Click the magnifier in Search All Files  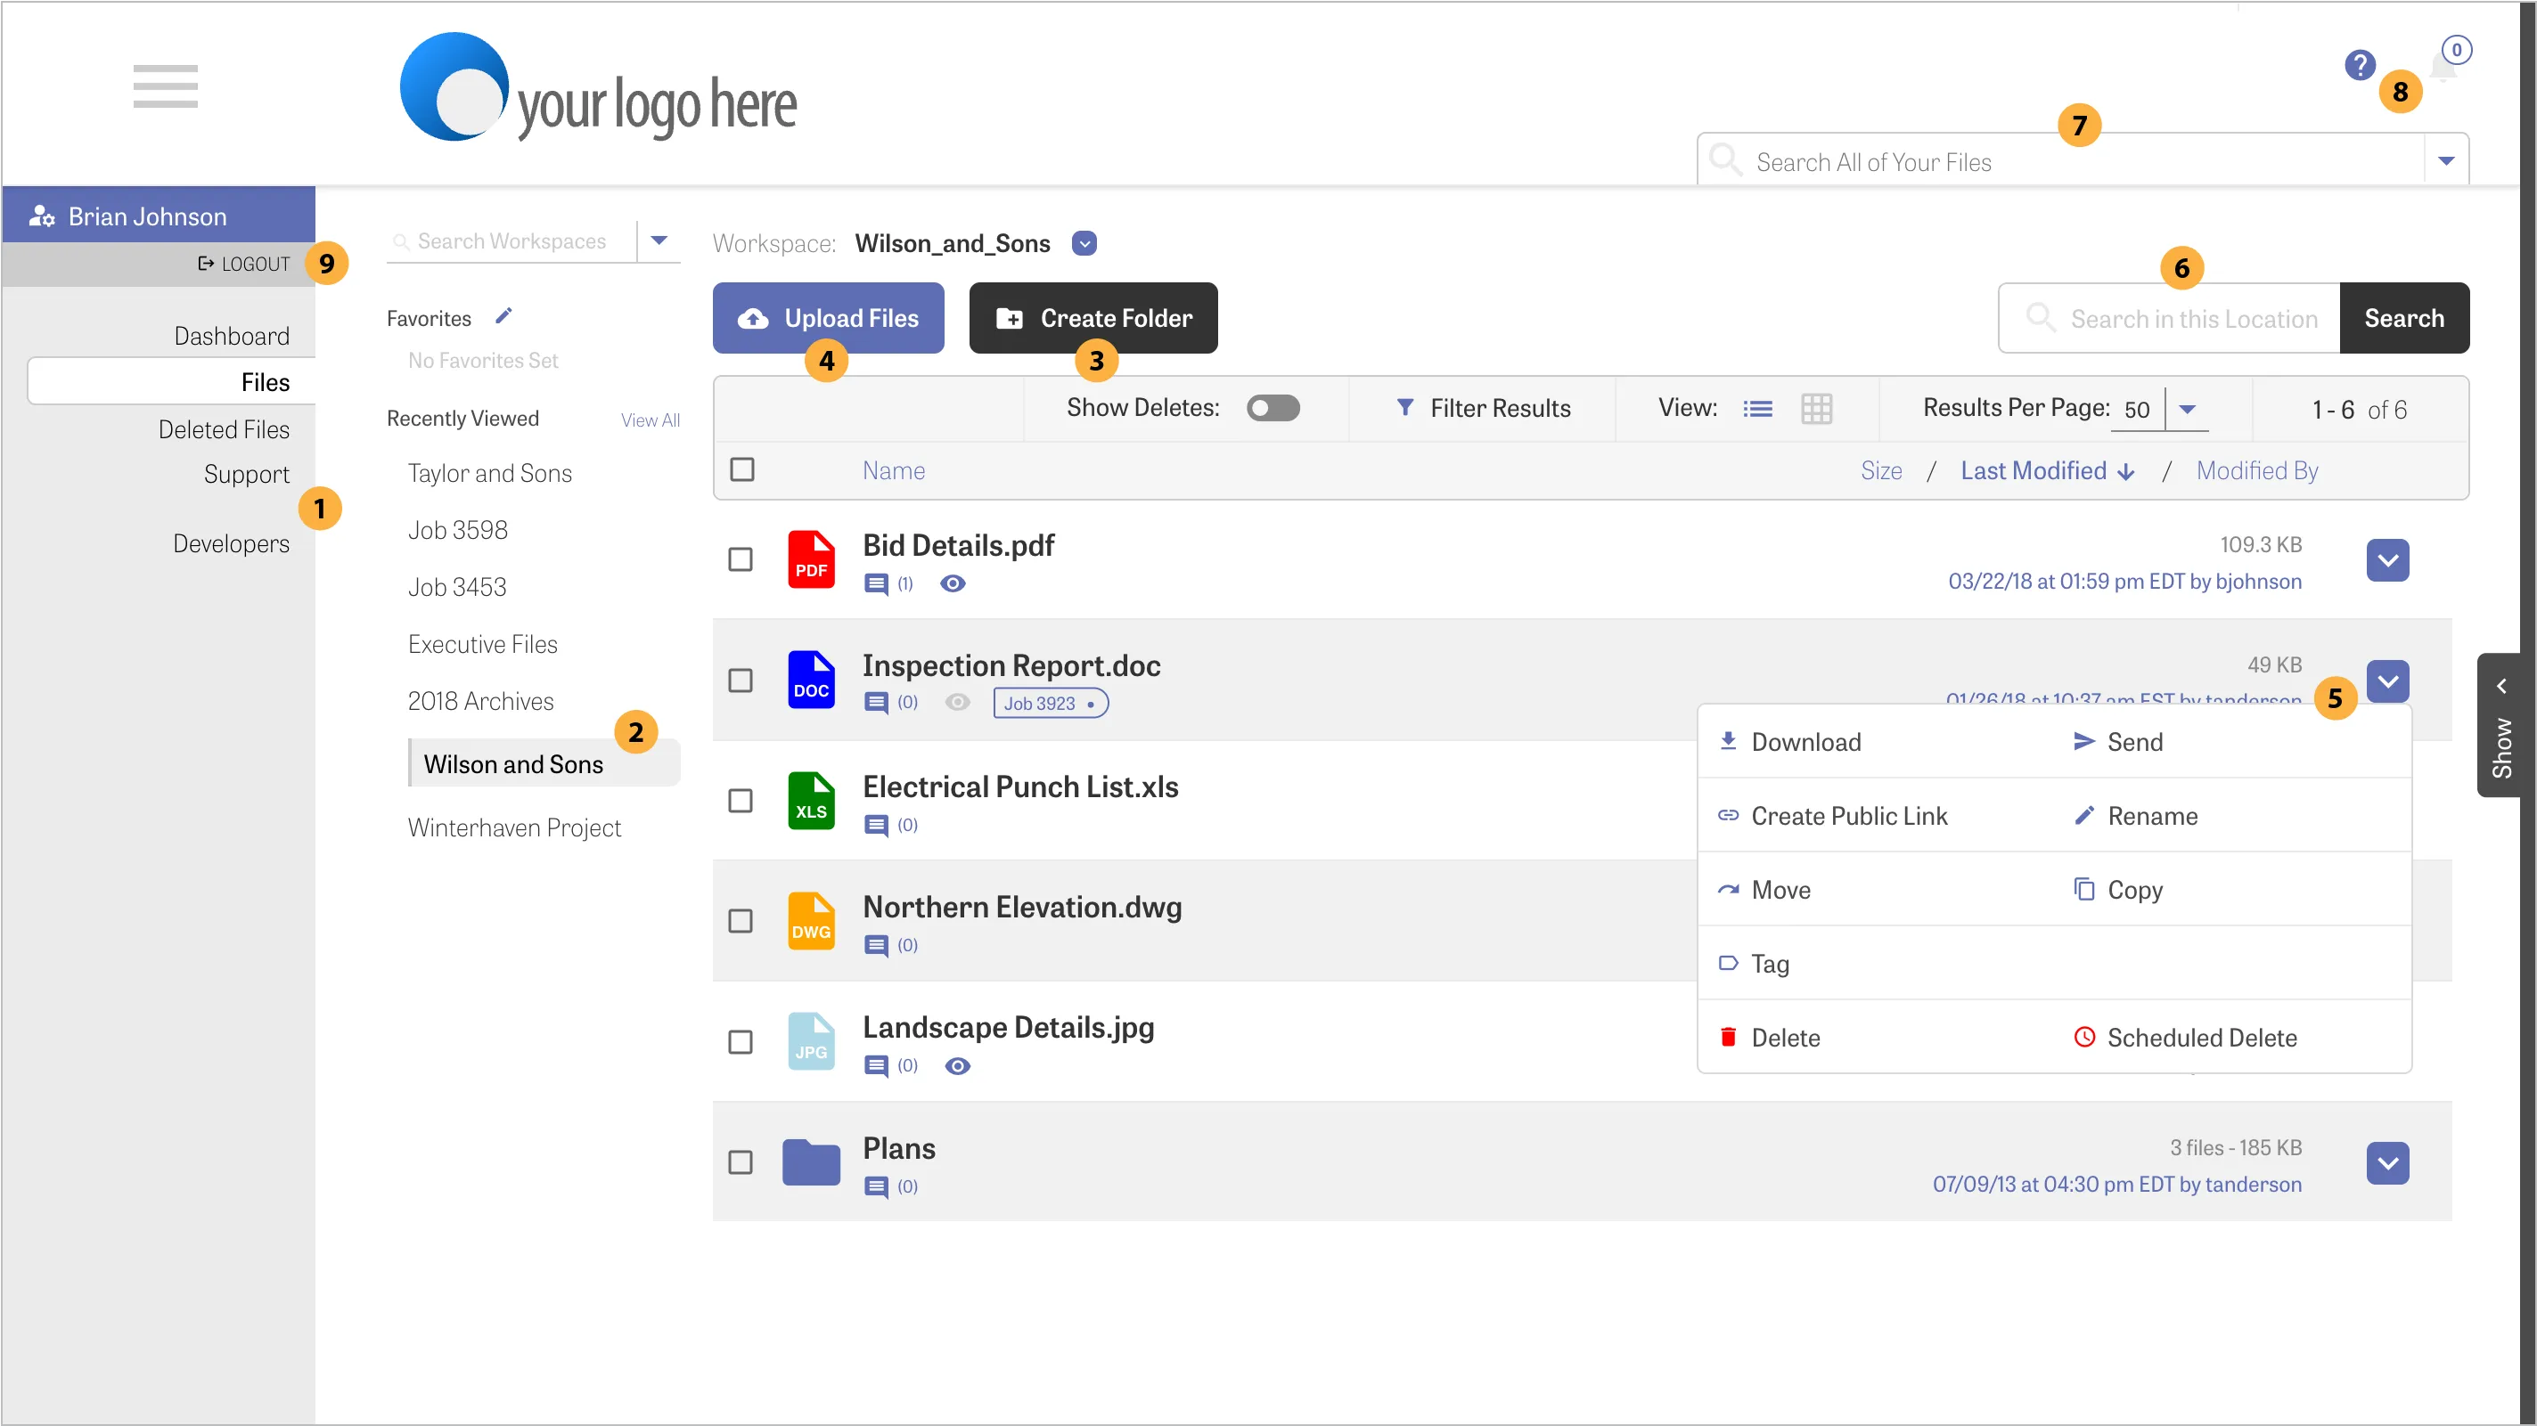click(1724, 159)
